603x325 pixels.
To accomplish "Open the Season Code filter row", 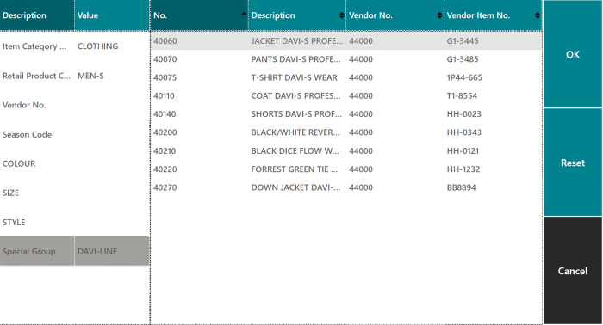I will (75, 134).
